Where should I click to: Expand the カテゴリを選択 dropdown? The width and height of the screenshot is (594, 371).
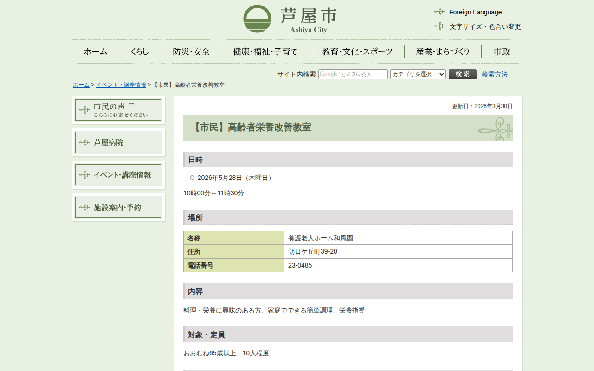[418, 74]
